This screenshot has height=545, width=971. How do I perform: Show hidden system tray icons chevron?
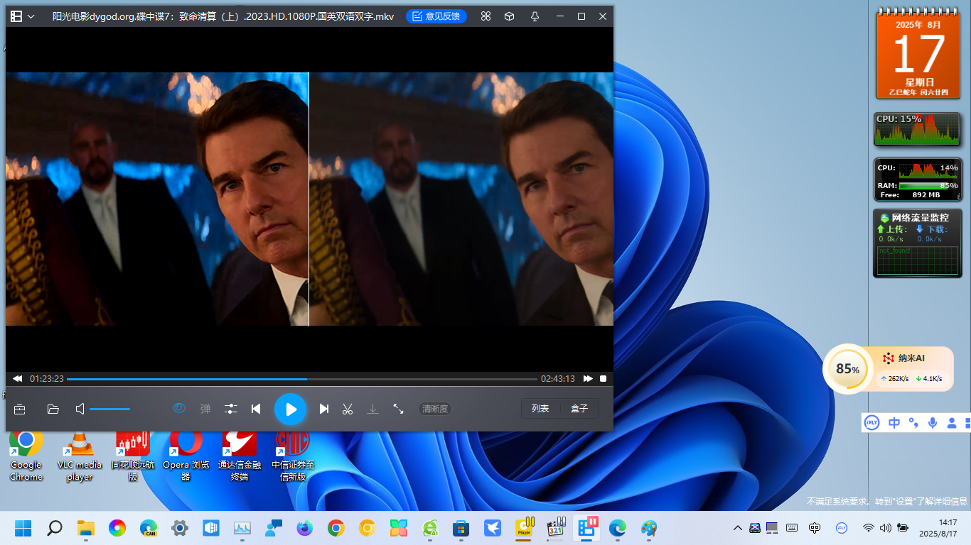tap(737, 528)
